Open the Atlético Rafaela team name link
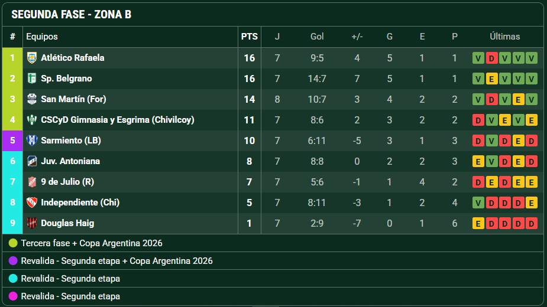 tap(73, 58)
